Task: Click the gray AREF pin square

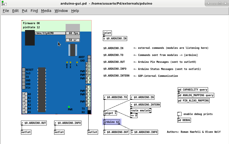Action: click(x=89, y=57)
